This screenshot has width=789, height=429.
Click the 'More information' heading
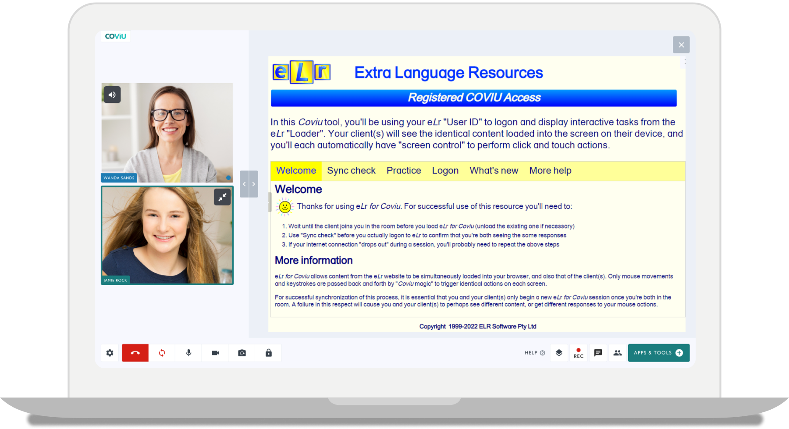(x=314, y=260)
